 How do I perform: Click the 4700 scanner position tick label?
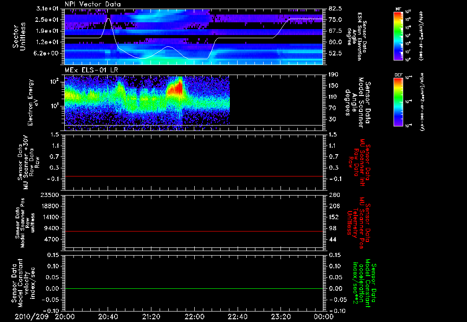[52, 239]
